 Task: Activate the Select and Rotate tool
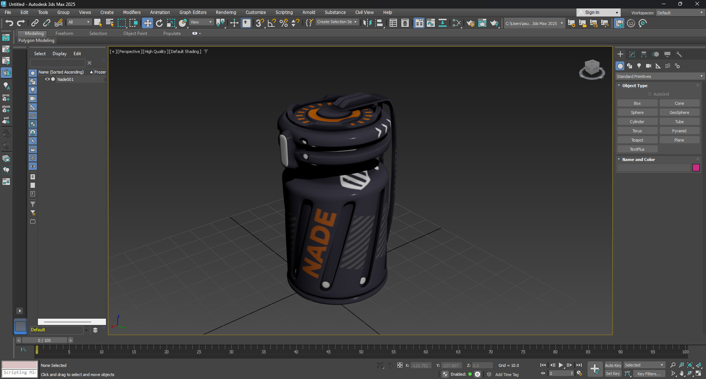coord(159,23)
